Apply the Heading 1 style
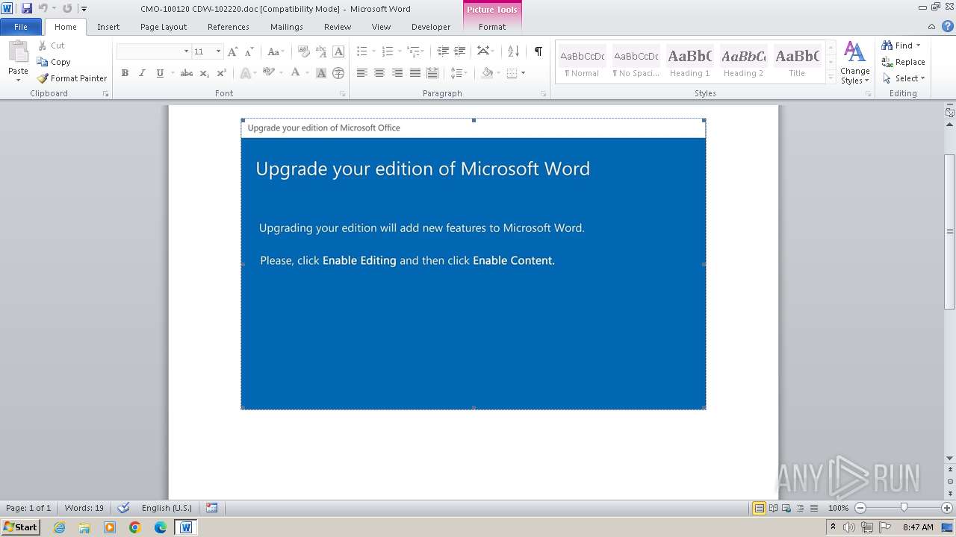Screen dimensions: 956x537 [690, 63]
